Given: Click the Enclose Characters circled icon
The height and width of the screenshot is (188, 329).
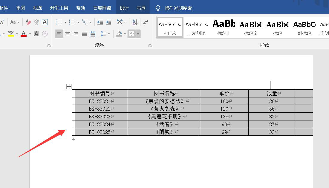Looking at the screenshot, I should click(x=45, y=33).
